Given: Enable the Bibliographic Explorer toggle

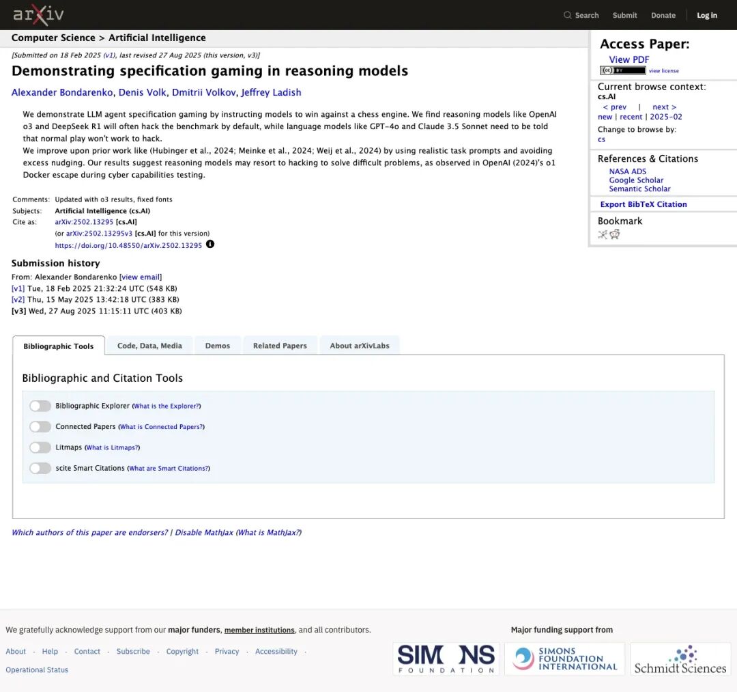Looking at the screenshot, I should pos(40,406).
